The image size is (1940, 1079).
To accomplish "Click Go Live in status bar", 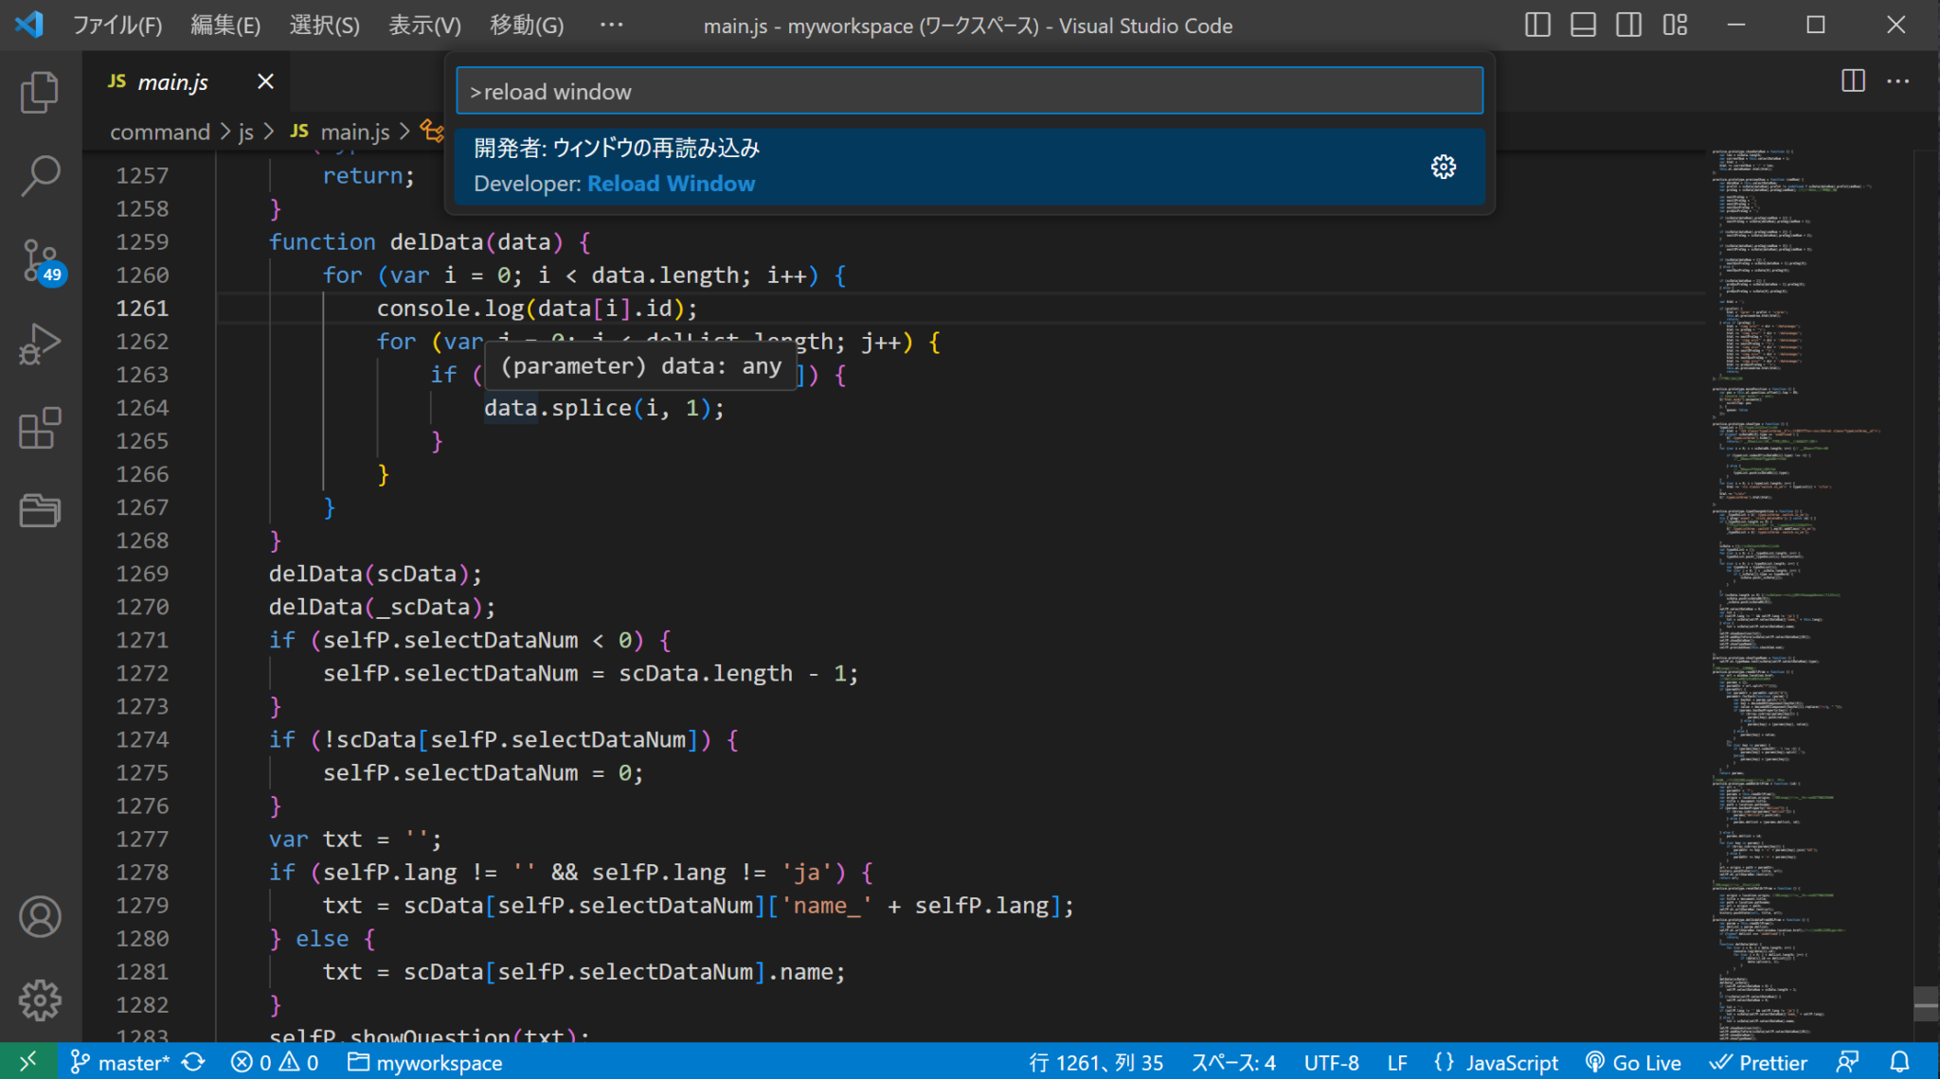I will coord(1634,1063).
